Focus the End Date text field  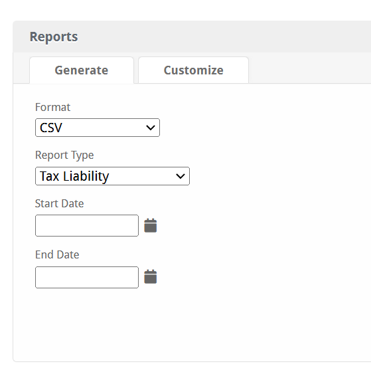pos(87,277)
